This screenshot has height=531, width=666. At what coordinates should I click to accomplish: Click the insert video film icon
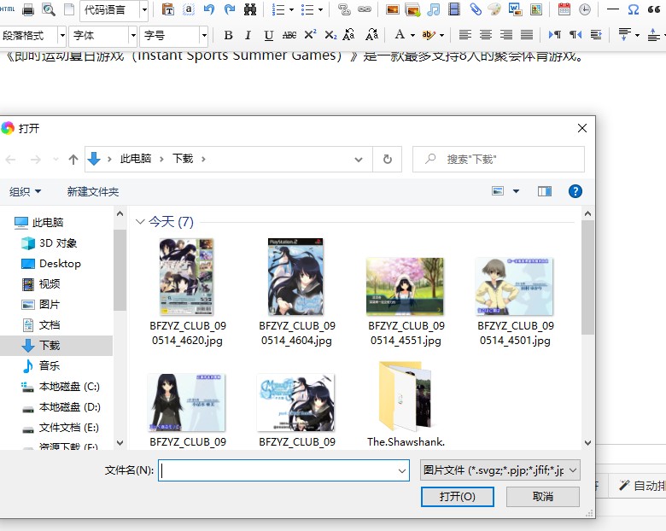tap(454, 9)
